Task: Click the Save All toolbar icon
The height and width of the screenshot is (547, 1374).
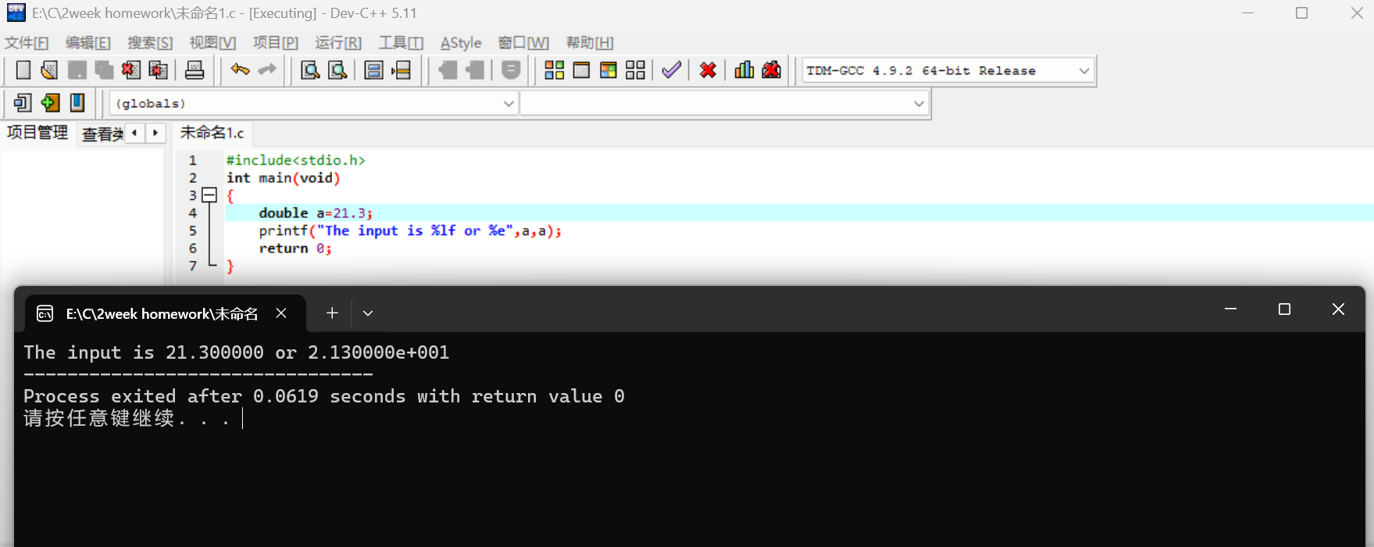Action: (104, 70)
